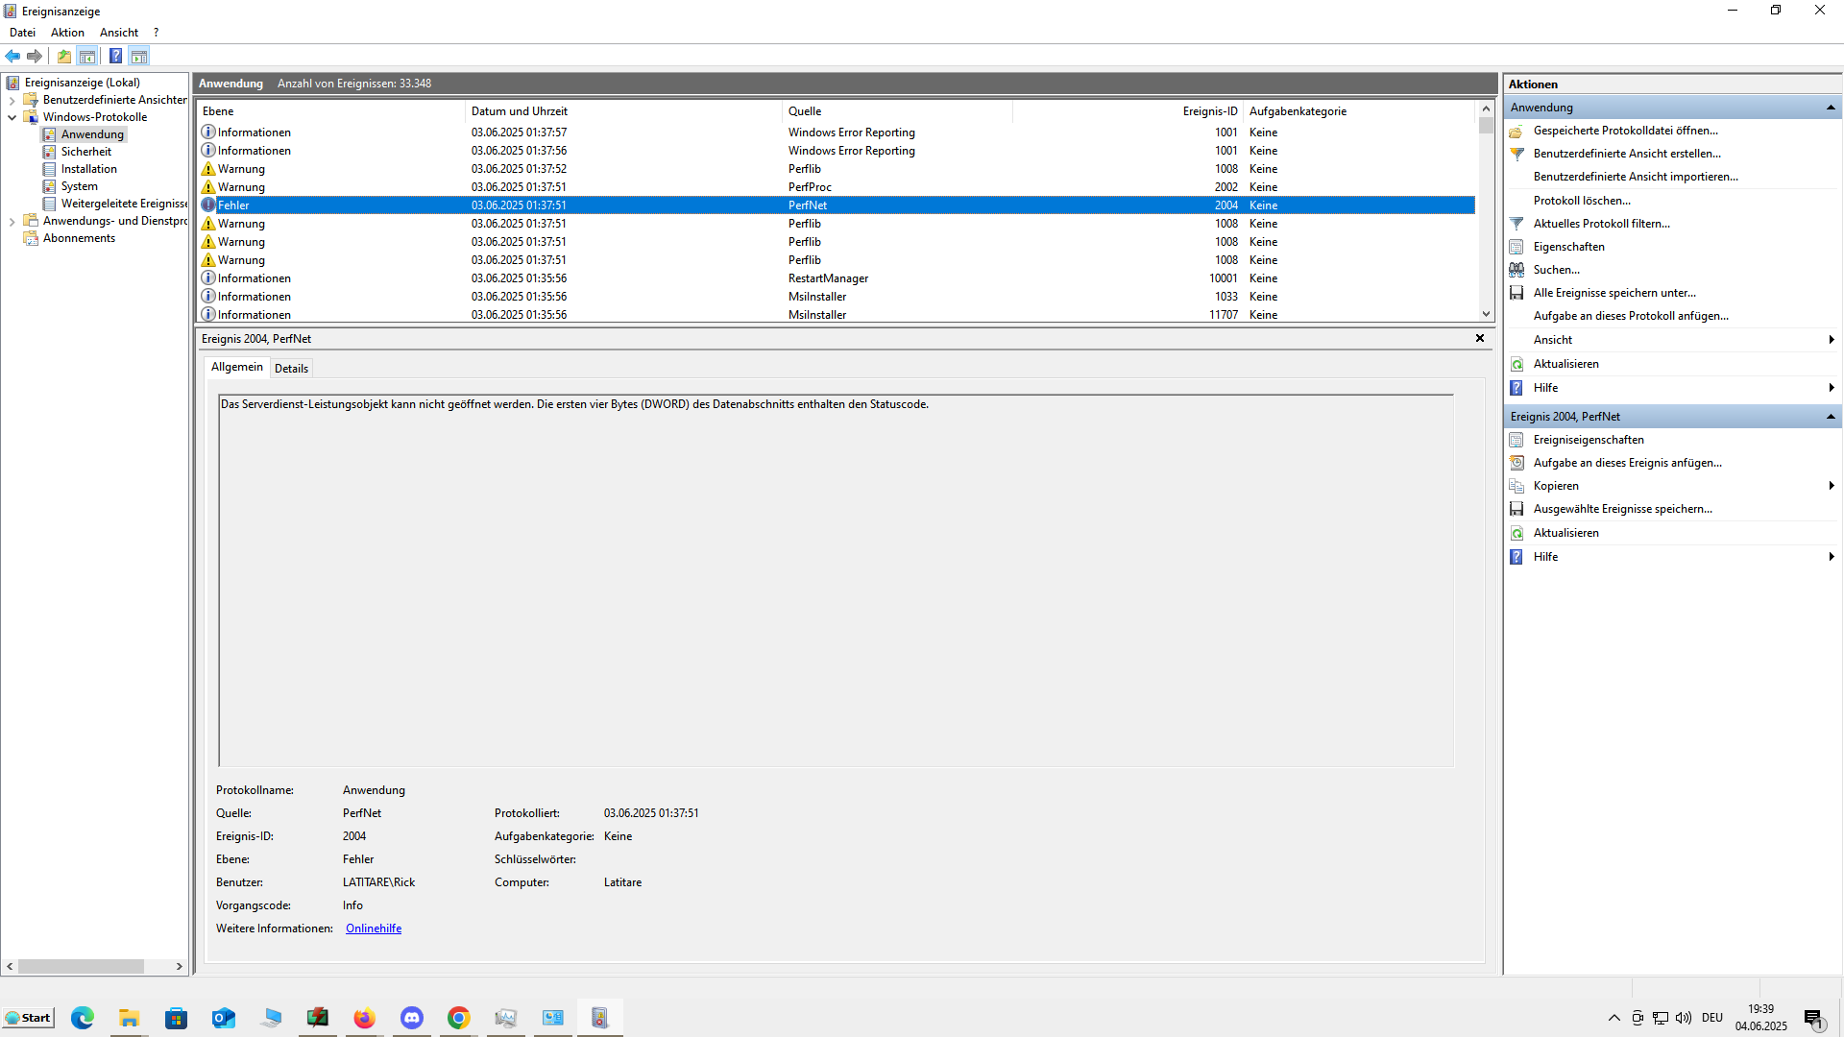Click the blue help toolbar icon

(x=115, y=56)
